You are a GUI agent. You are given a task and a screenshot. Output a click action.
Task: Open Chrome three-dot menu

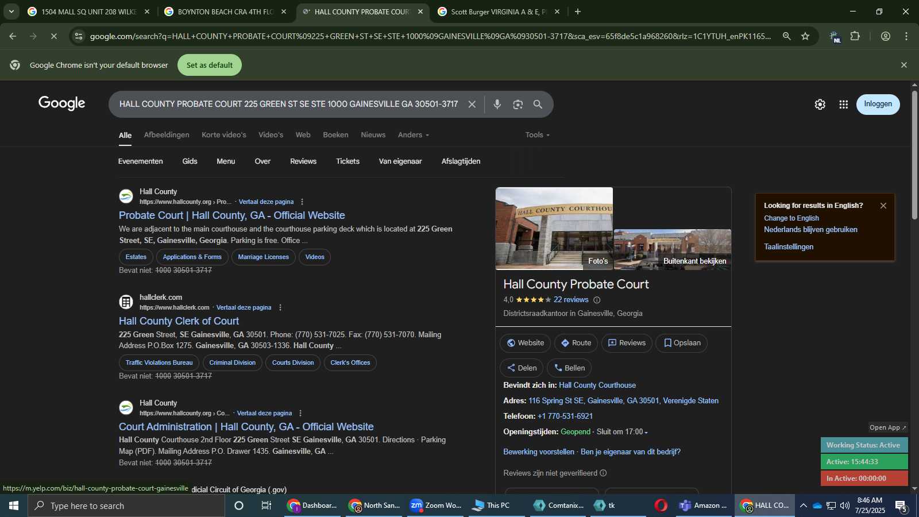906,36
